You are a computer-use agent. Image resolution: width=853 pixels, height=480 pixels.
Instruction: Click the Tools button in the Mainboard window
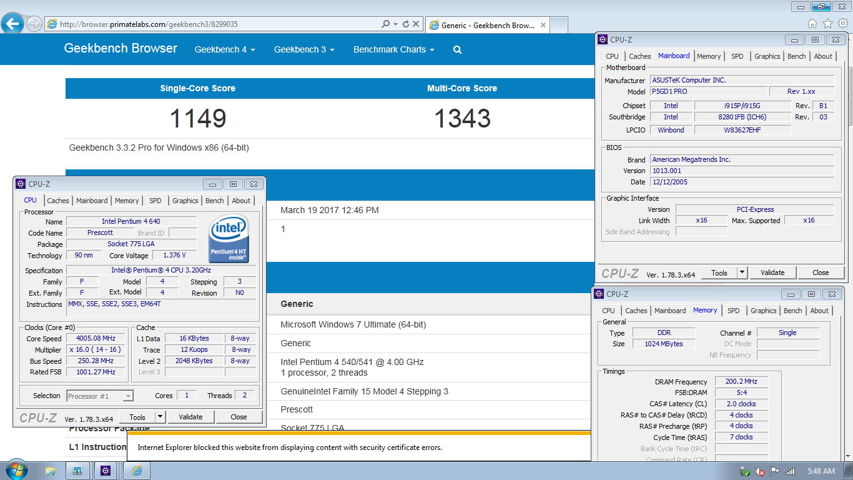point(719,272)
